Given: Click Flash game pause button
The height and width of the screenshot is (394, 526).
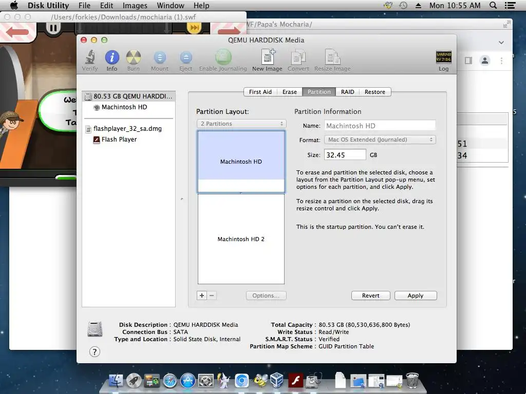Looking at the screenshot, I should pyautogui.click(x=53, y=28).
